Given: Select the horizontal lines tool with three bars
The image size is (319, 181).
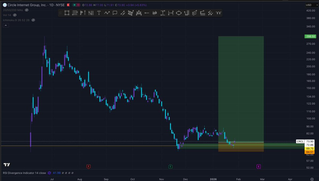Looking at the screenshot, I should pos(75,13).
